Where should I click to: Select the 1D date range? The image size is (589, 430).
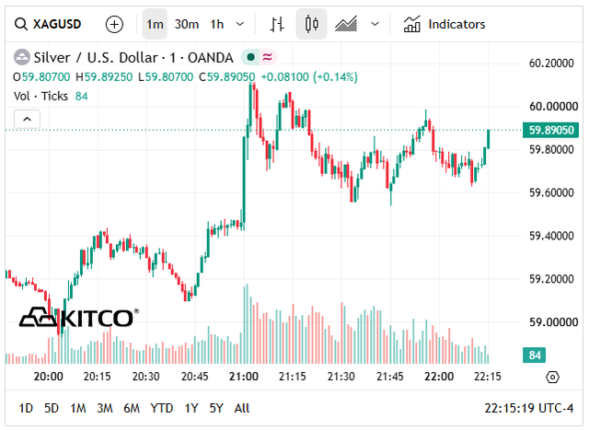tap(26, 408)
